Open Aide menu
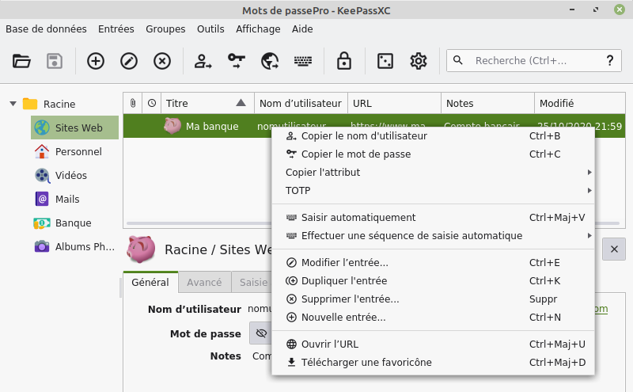Screen dimensions: 633x392 302,29
